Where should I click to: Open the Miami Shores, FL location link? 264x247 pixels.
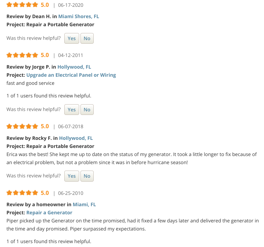[79, 16]
